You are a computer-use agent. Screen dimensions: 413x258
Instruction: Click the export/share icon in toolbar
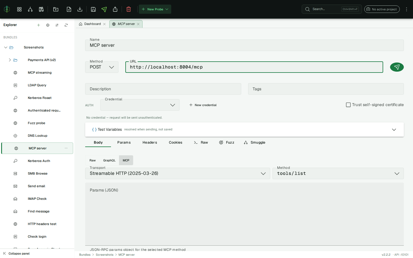[x=115, y=9]
